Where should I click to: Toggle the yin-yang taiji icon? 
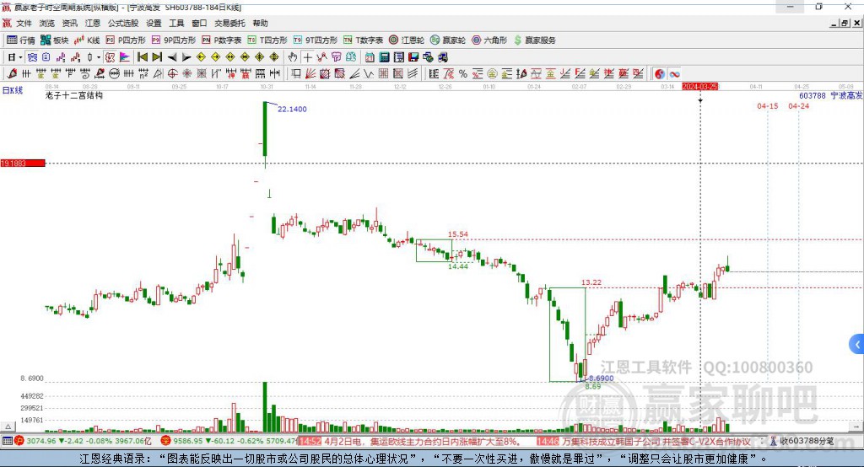660,74
